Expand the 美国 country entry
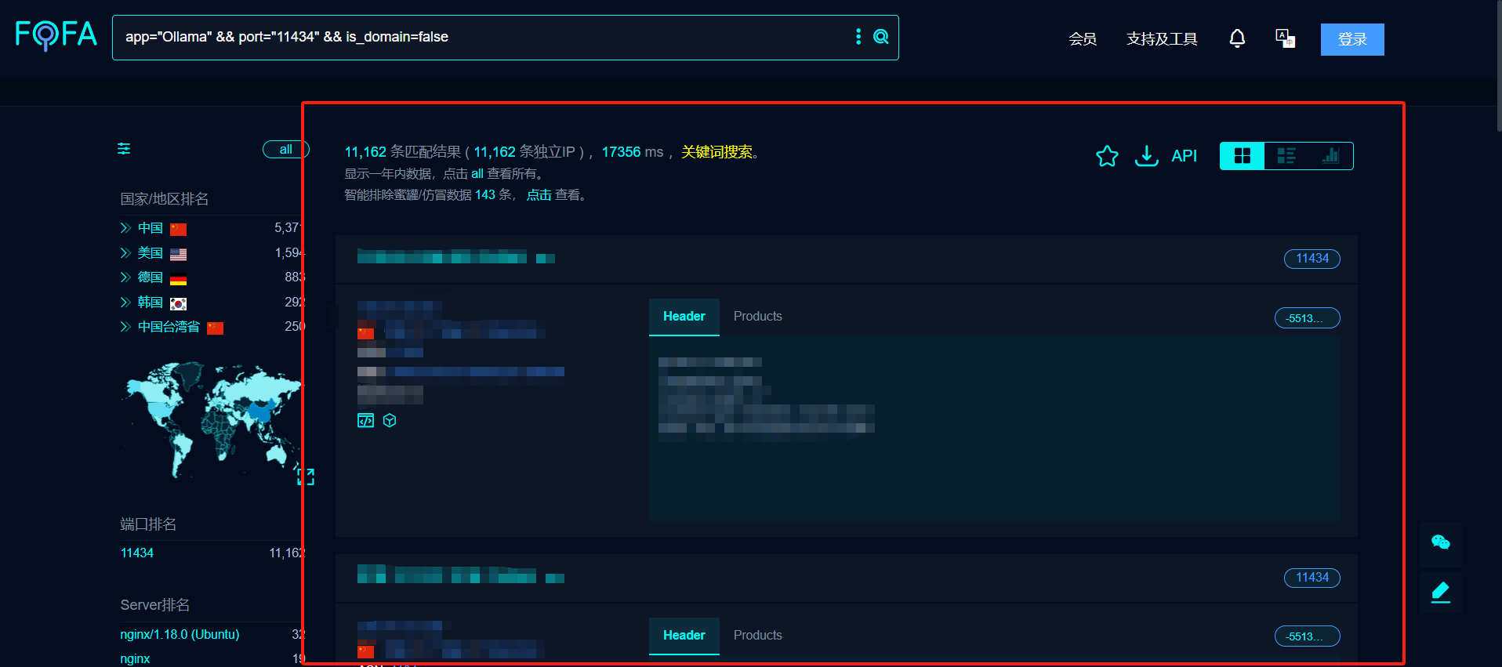The image size is (1502, 667). (125, 253)
